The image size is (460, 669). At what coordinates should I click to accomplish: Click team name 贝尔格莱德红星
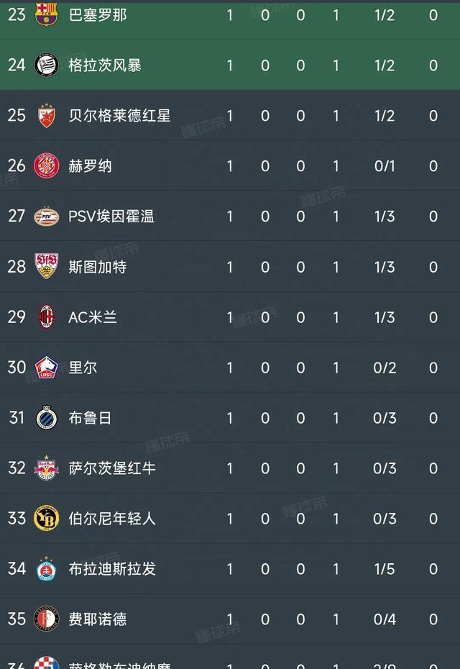pos(119,115)
